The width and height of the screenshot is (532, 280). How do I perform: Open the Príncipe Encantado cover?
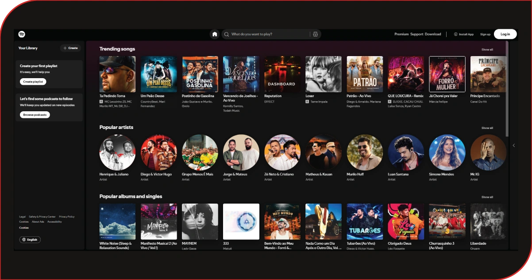pos(488,74)
